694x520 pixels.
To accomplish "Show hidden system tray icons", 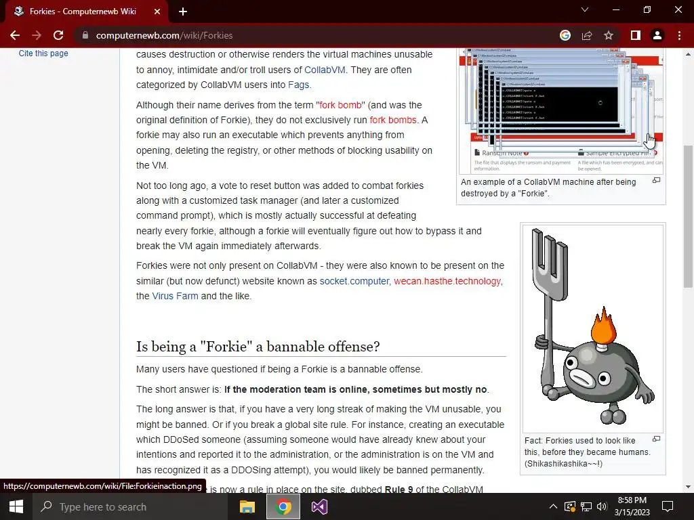I will 553,506.
